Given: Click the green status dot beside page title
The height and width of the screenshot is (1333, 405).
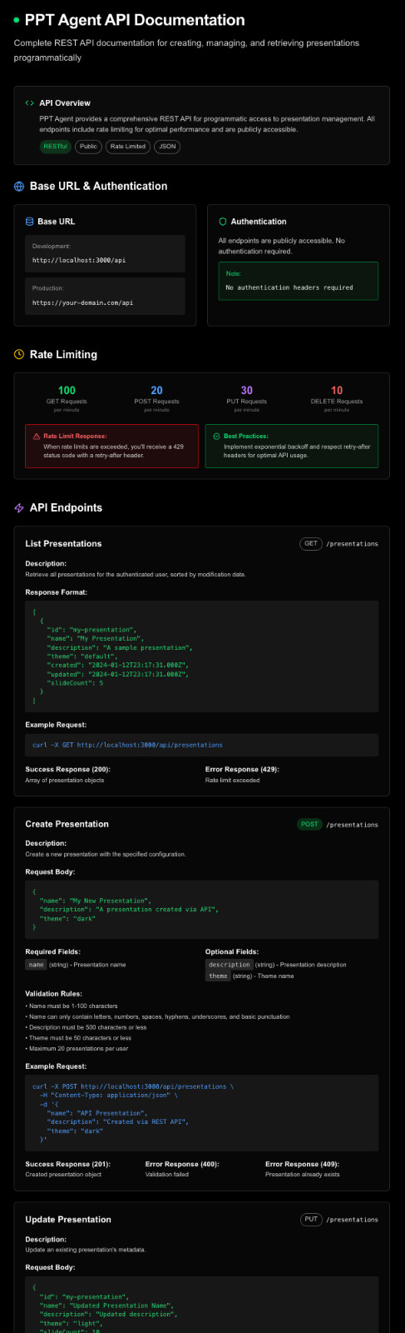Looking at the screenshot, I should (x=17, y=20).
